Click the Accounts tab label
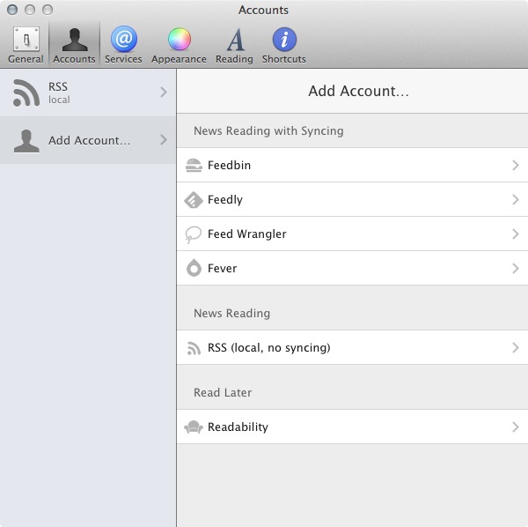The height and width of the screenshot is (527, 528). [75, 59]
